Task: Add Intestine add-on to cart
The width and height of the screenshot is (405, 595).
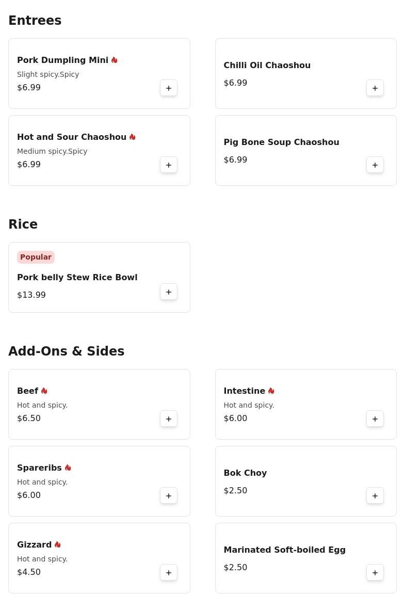Action: (x=375, y=419)
